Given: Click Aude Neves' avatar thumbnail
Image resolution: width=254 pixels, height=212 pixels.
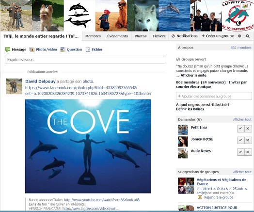Looking at the screenshot, I should point(183,153).
